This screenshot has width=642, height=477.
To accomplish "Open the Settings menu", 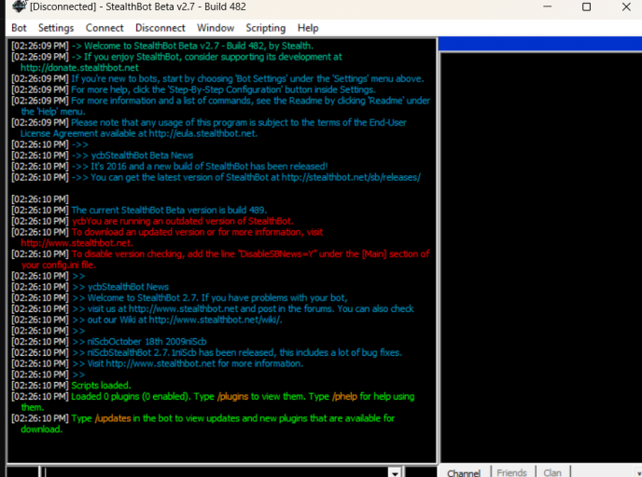I will click(56, 28).
